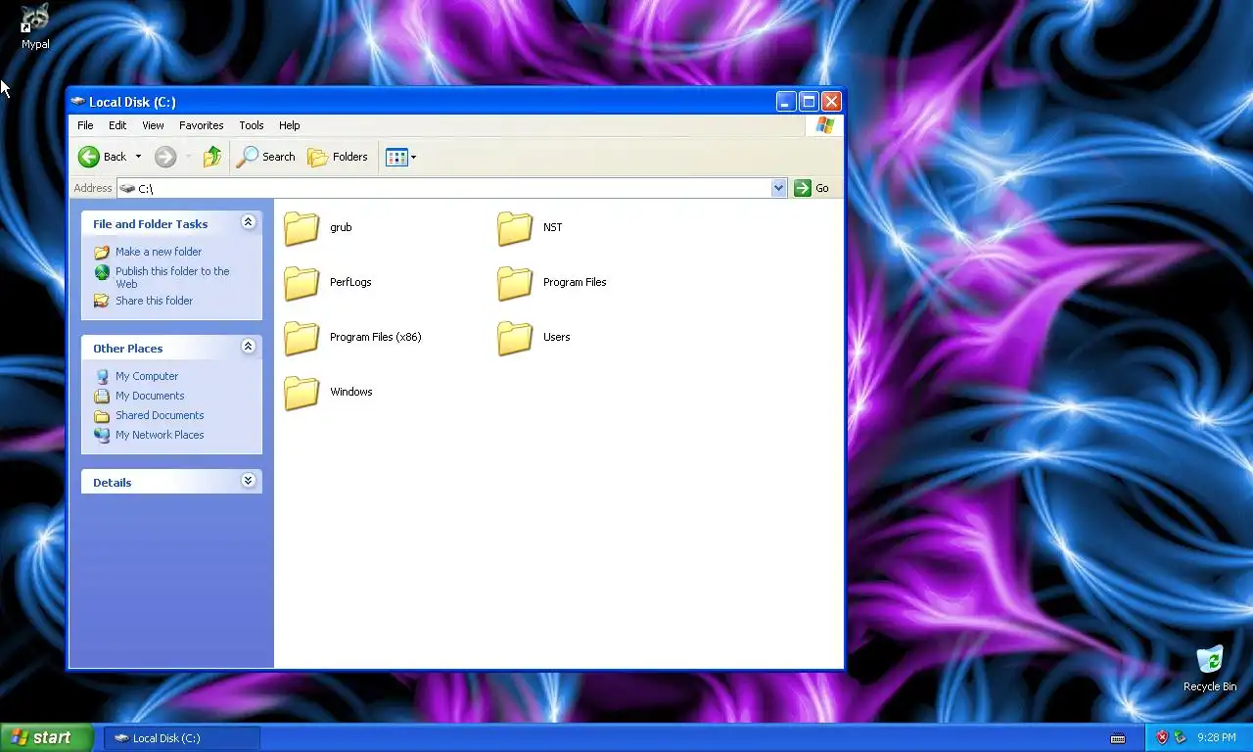Open the Tools menu

[252, 125]
